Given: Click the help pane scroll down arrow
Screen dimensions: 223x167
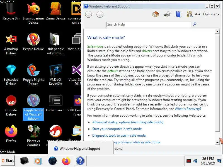Looking at the screenshot, I should pos(217,143).
